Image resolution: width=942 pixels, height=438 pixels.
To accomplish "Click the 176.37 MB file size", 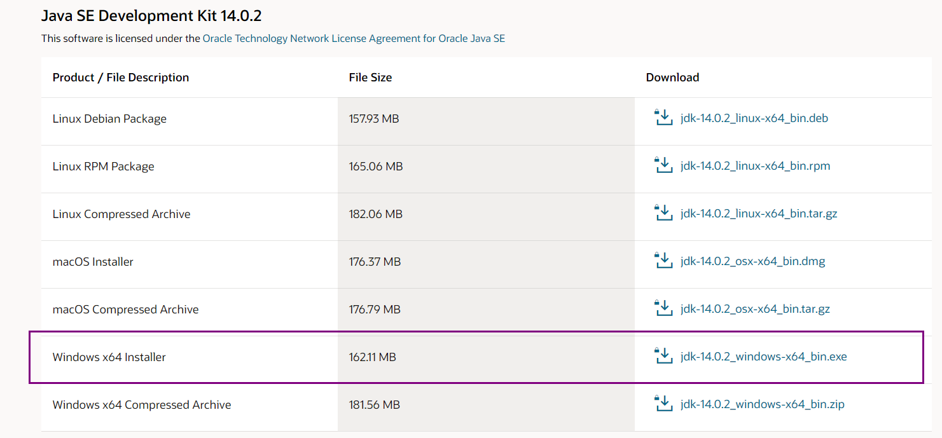I will [x=375, y=262].
